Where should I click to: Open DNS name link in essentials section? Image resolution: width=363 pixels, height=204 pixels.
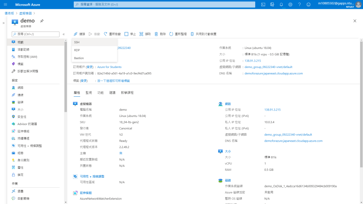click(x=274, y=73)
